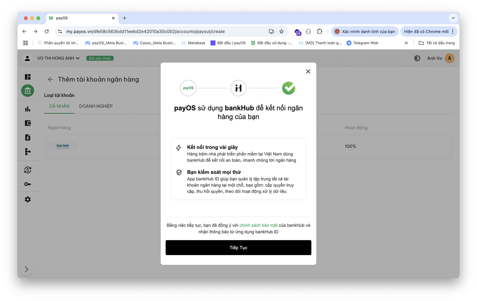
Task: Toggle the dark mode brightness icon
Action: [x=417, y=58]
